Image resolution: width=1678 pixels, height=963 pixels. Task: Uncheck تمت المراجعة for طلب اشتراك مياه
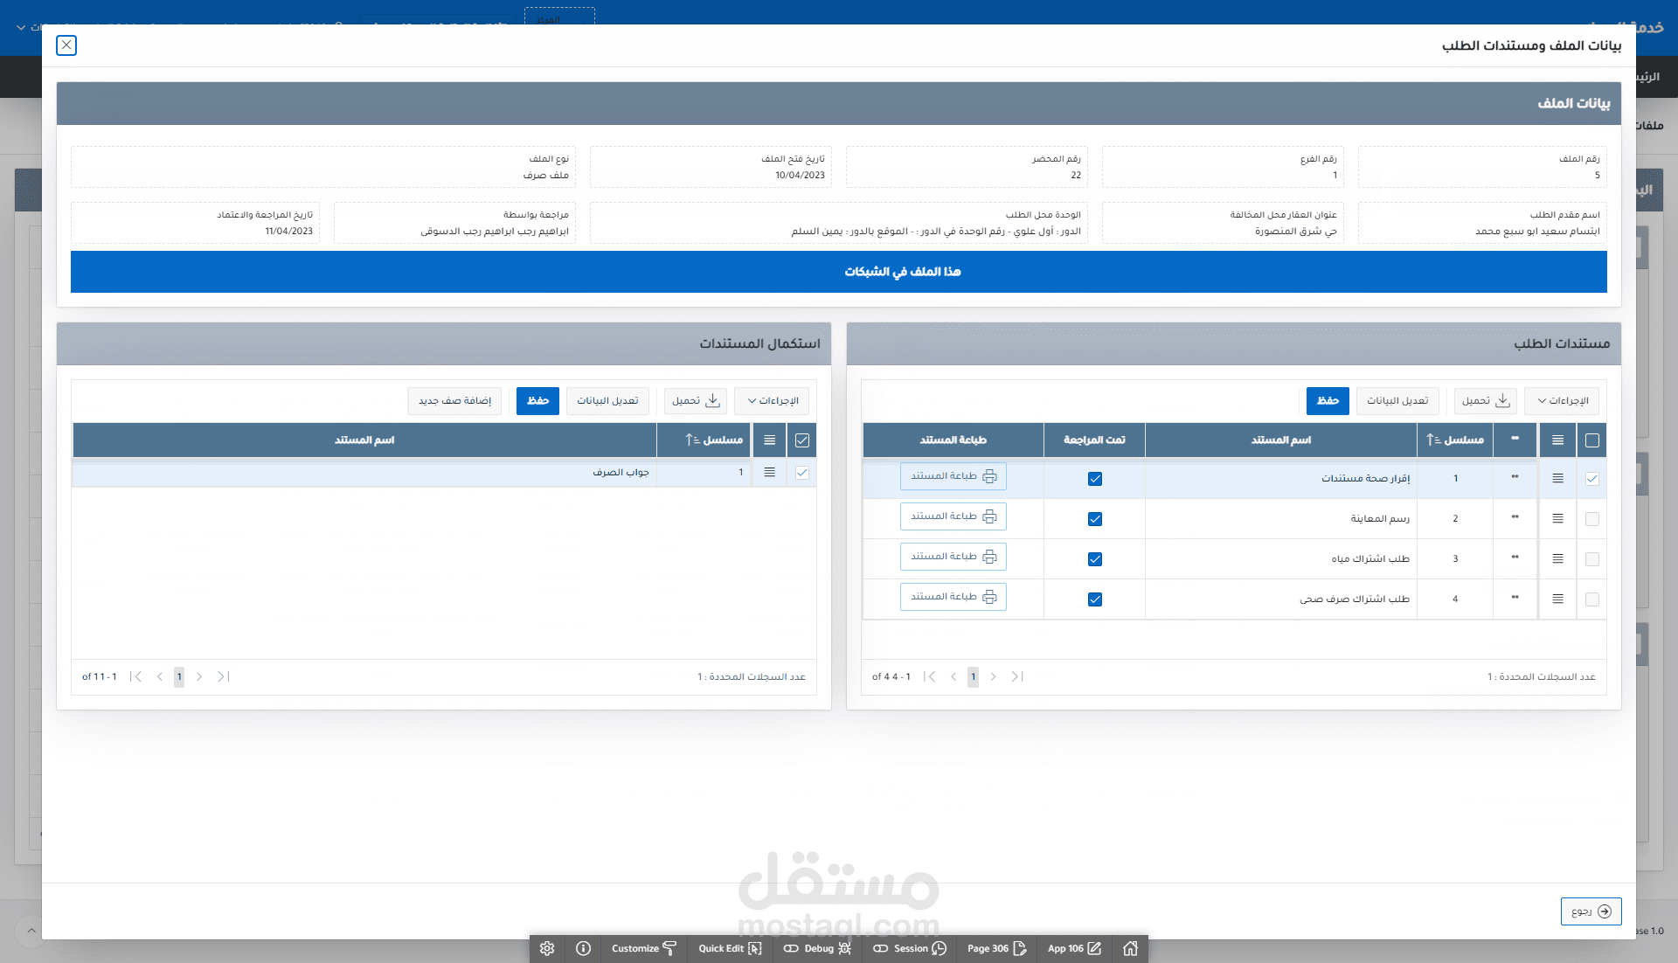(1094, 559)
